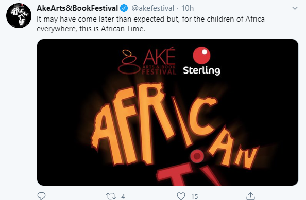The width and height of the screenshot is (306, 200).
Task: Visit the @akefestival handle
Action: (x=152, y=8)
